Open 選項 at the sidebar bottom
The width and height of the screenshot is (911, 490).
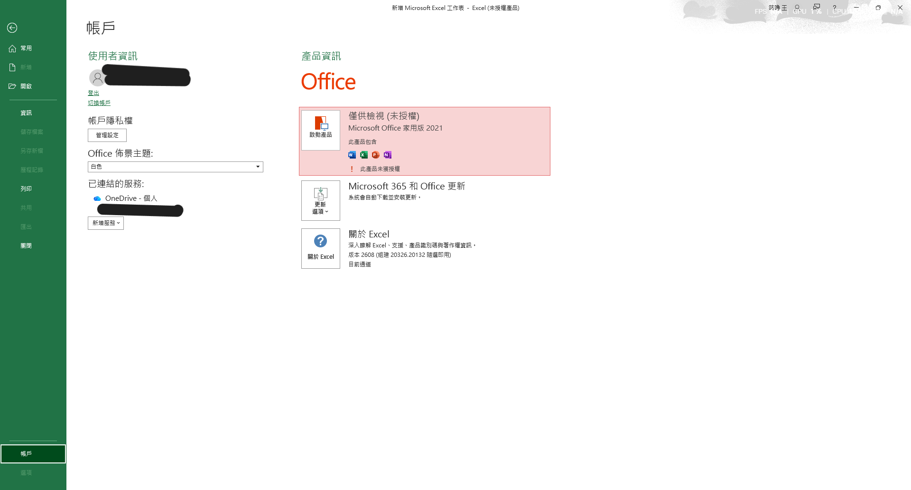tap(33, 473)
